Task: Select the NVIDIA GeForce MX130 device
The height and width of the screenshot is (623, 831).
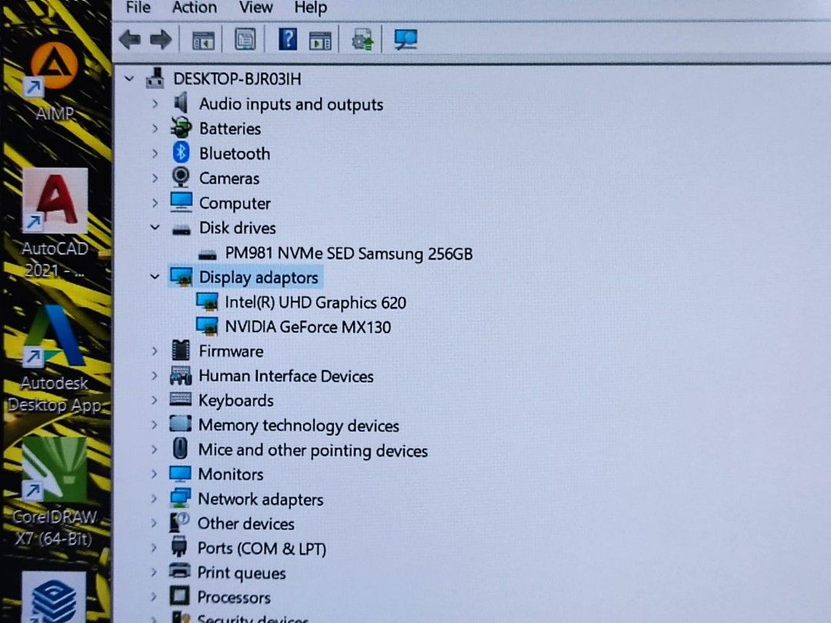Action: point(308,327)
